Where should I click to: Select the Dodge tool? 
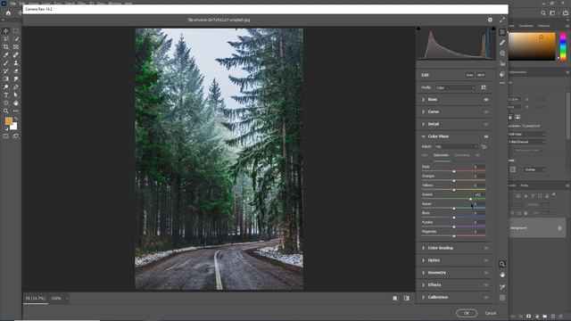pyautogui.click(x=6, y=87)
